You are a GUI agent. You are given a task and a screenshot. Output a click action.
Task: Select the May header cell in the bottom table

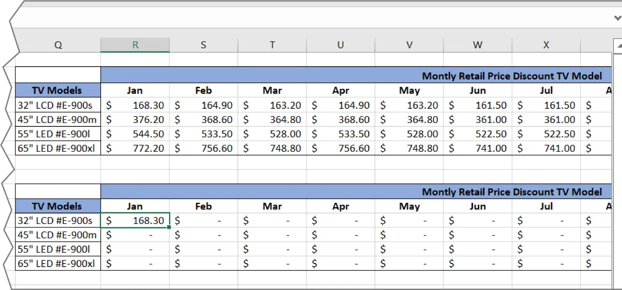[x=409, y=206]
